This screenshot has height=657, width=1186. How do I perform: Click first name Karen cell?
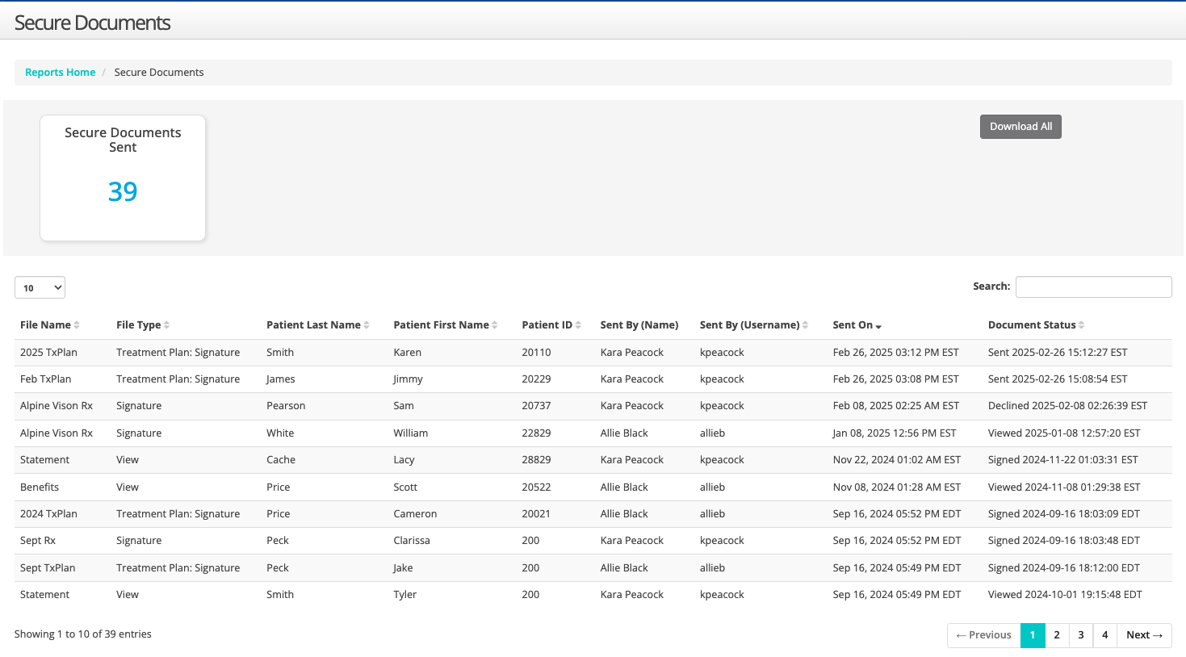click(408, 353)
